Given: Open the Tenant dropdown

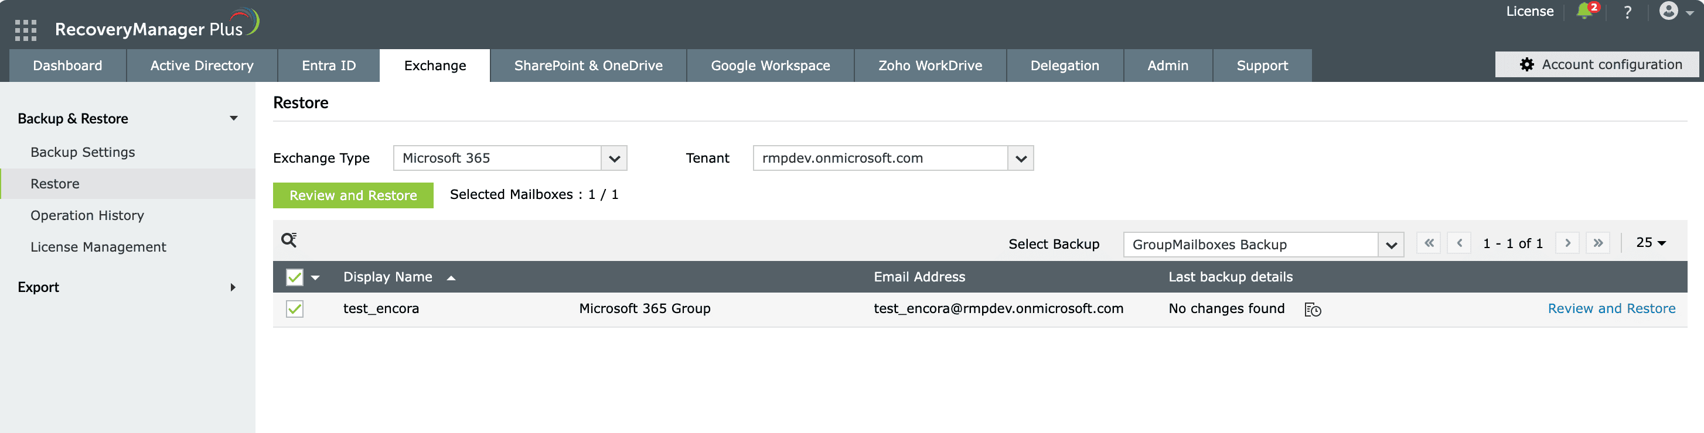Looking at the screenshot, I should [x=1020, y=159].
